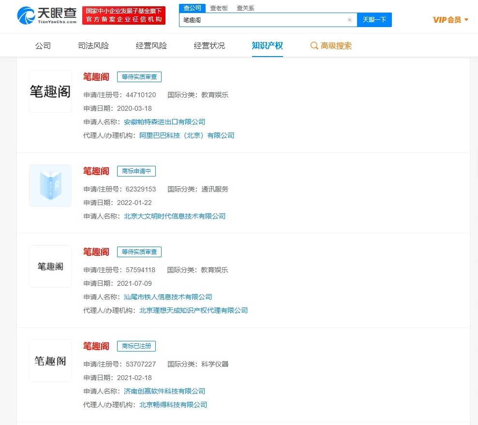Click the magnifier icon beside 高级搜索
The width and height of the screenshot is (478, 425).
(x=313, y=45)
